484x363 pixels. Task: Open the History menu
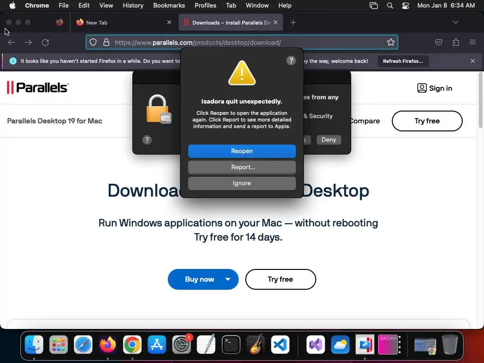133,6
